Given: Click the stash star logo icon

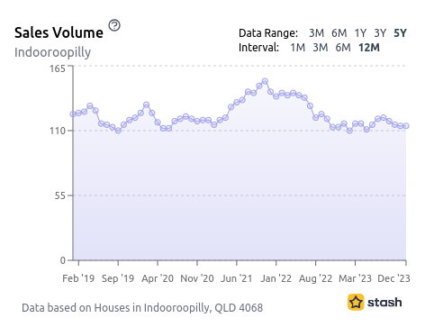Looking at the screenshot, I should tap(356, 302).
